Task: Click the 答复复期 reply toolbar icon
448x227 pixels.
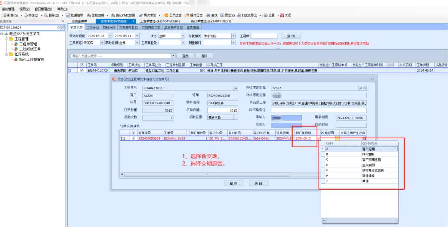Action: coord(89,15)
